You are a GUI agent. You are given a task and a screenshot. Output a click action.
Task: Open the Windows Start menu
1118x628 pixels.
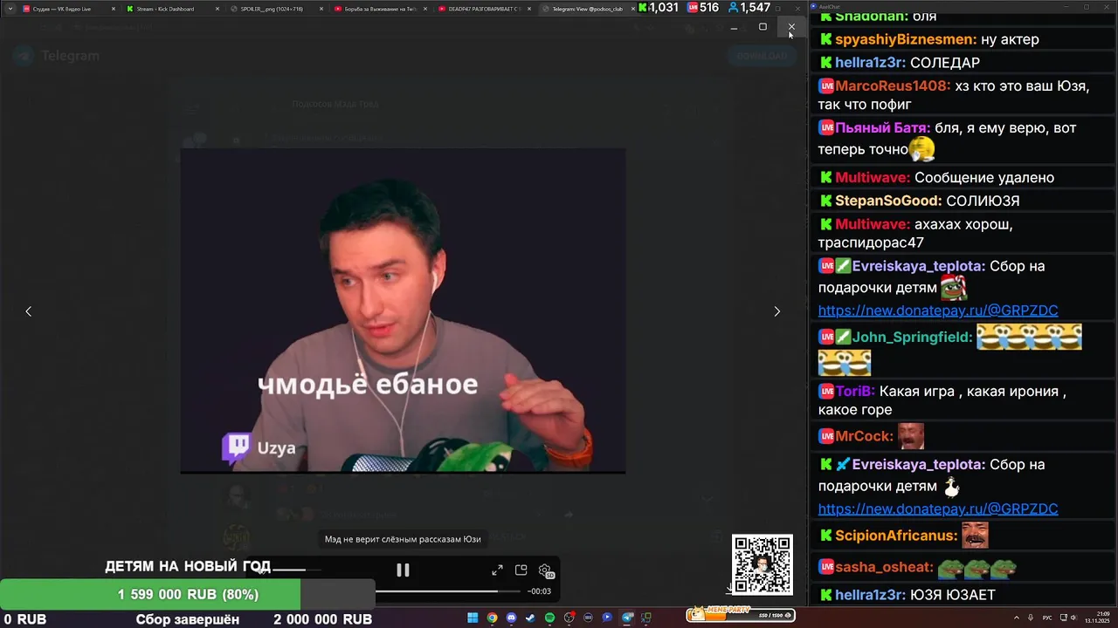473,618
